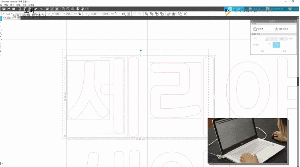Close the offset panel
This screenshot has height=167, width=300.
click(296, 21)
